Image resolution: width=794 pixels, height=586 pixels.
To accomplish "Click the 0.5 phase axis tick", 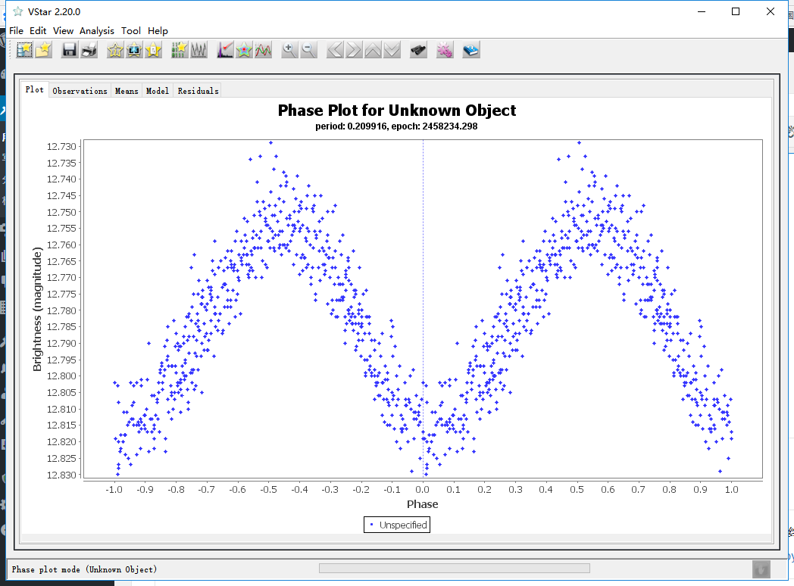I will (577, 490).
